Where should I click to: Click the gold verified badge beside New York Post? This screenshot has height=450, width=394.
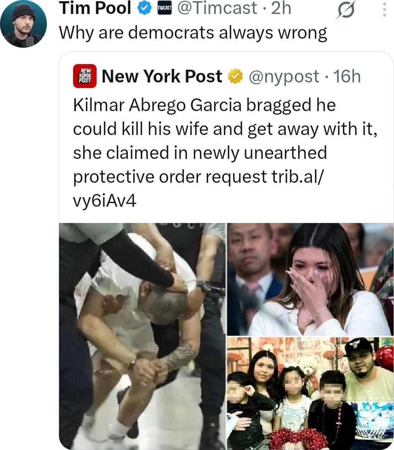[x=235, y=76]
